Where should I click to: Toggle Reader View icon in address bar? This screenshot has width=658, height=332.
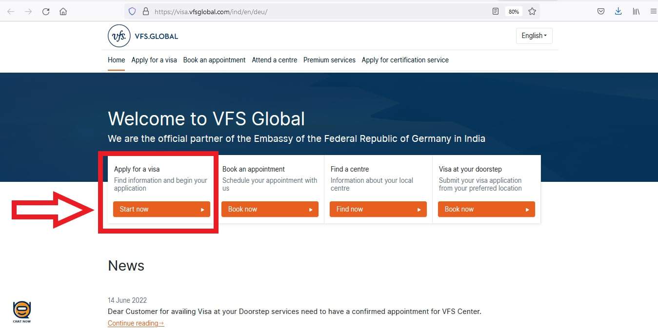pyautogui.click(x=496, y=11)
